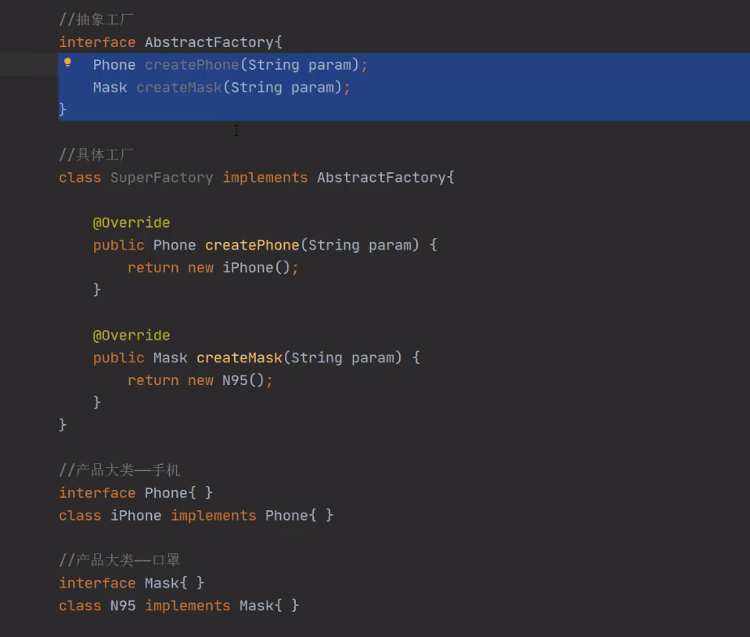The height and width of the screenshot is (637, 750).
Task: Click the 'class' keyword before SuperFactory
Action: tap(80, 177)
